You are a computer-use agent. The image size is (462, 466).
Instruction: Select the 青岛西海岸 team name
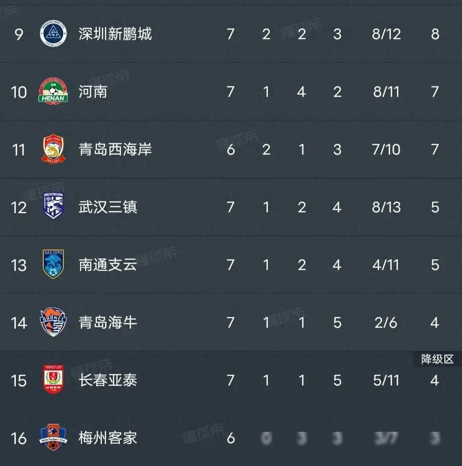click(x=115, y=149)
